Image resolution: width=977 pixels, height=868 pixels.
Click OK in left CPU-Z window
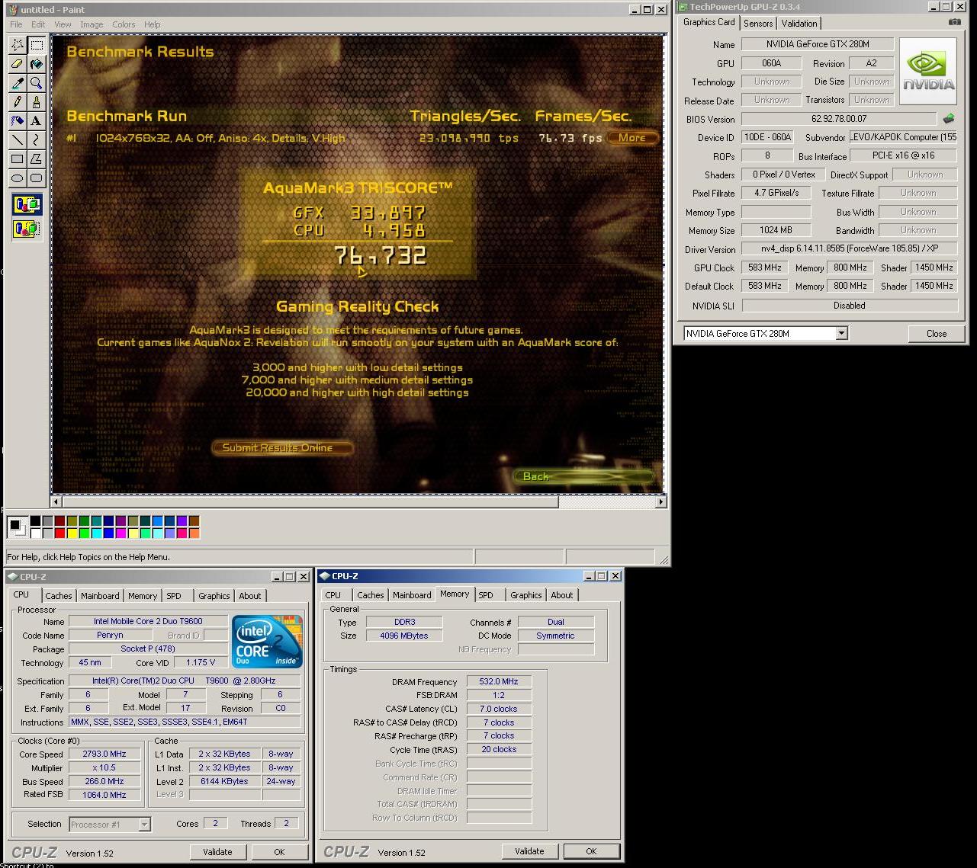point(279,852)
